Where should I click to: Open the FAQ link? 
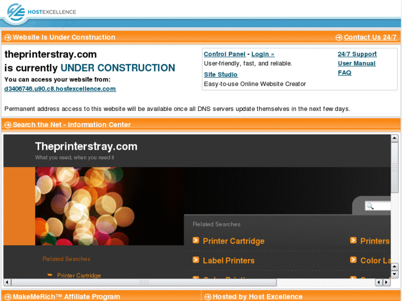(x=344, y=72)
